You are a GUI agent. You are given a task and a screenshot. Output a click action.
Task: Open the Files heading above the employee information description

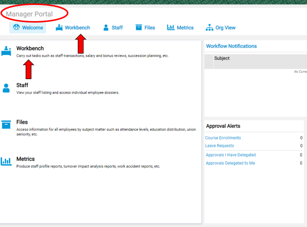pyautogui.click(x=22, y=122)
